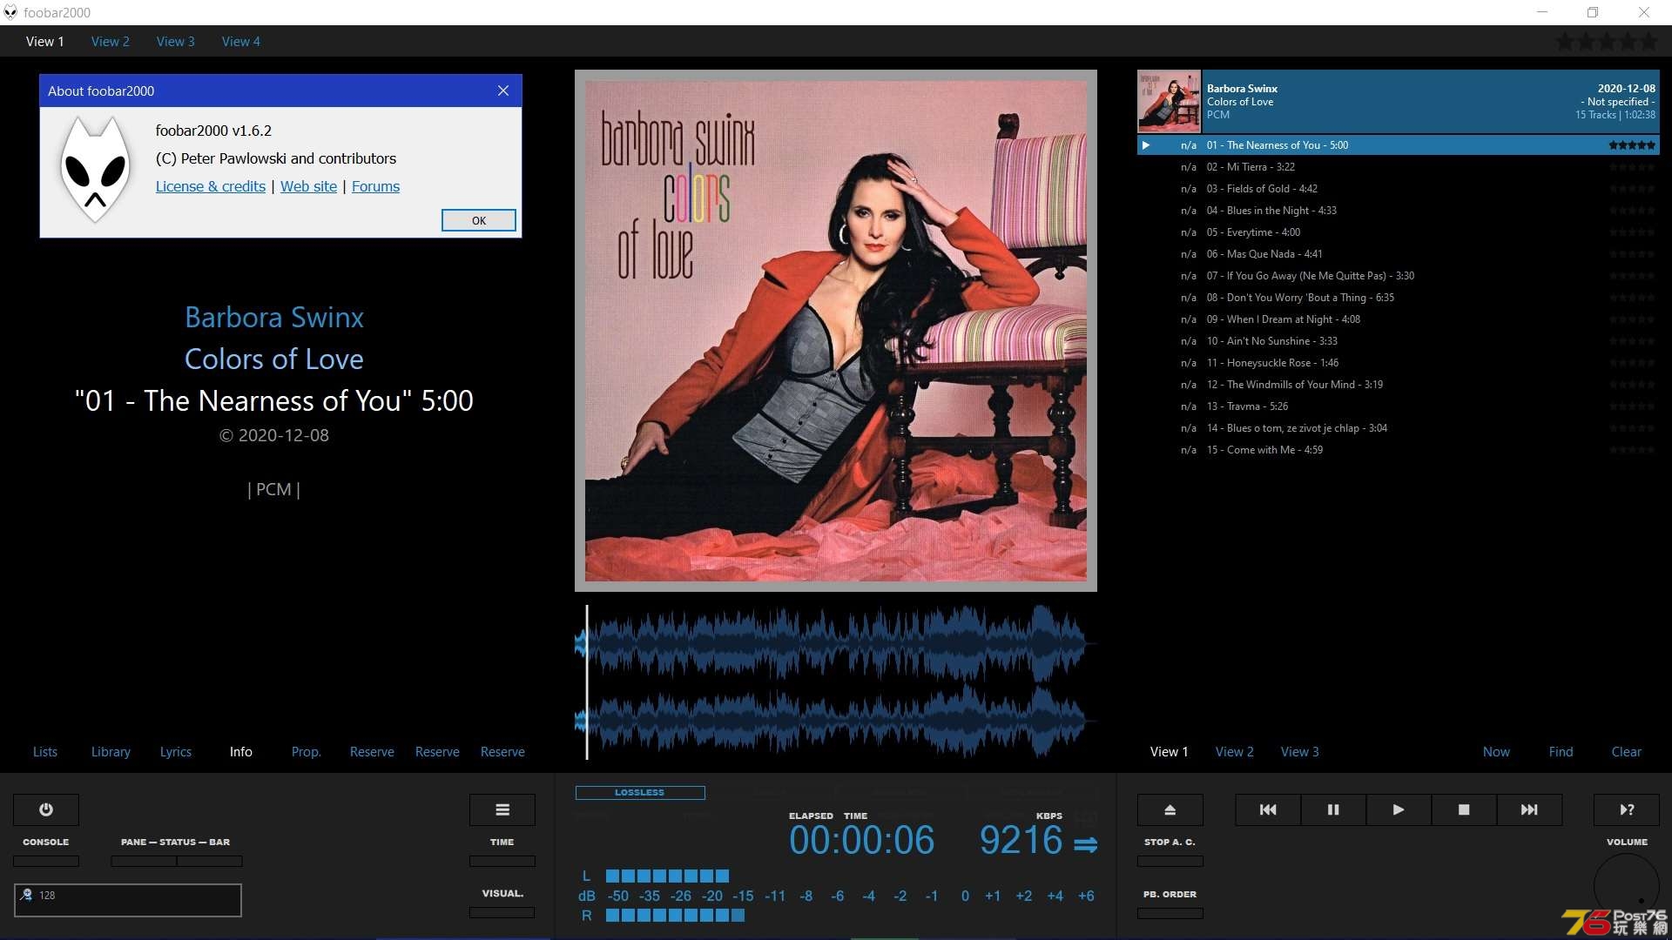Screen dimensions: 1672x940
Task: Skip to next track
Action: point(1529,809)
